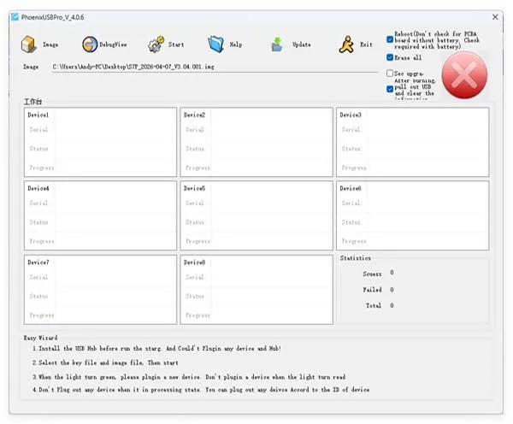
Task: Click the Update download arrow icon
Action: coord(277,44)
